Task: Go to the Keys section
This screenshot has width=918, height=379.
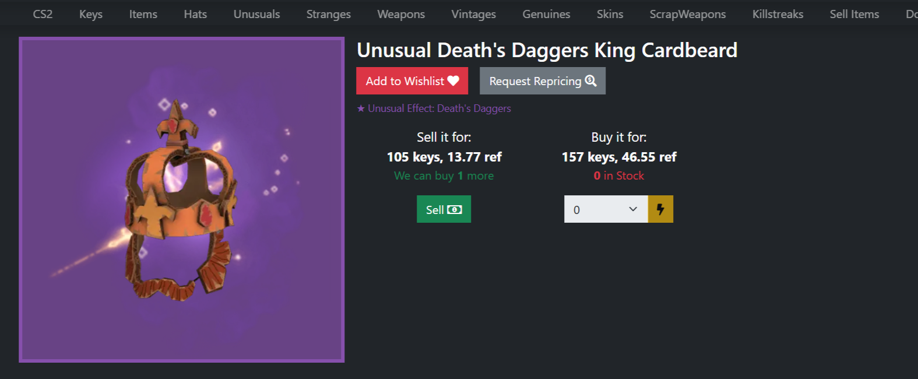Action: (x=91, y=14)
